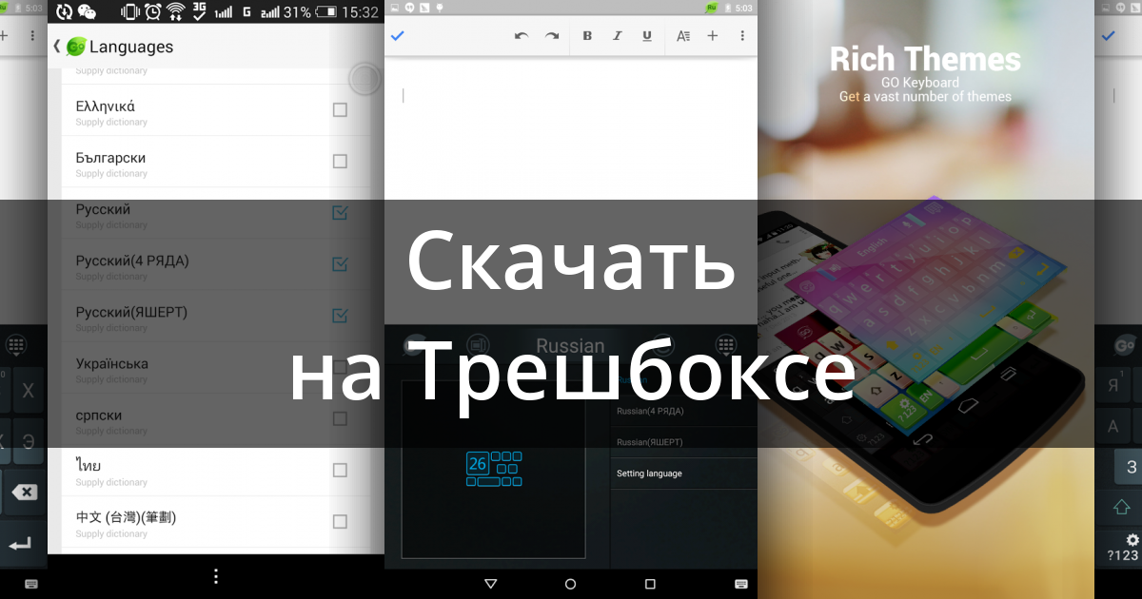Select the 26-key layout icon

[x=493, y=469]
